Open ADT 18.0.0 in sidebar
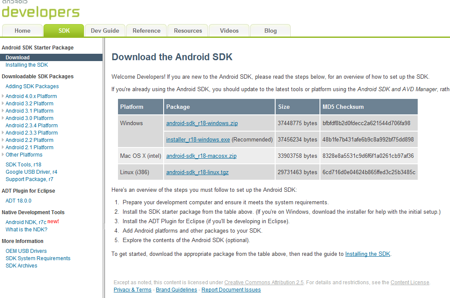 pyautogui.click(x=19, y=201)
